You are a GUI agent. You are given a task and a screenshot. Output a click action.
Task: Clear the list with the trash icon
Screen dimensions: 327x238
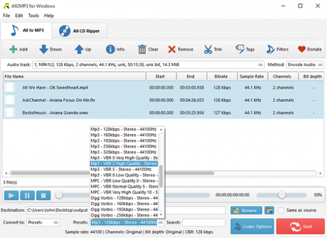tap(142, 49)
